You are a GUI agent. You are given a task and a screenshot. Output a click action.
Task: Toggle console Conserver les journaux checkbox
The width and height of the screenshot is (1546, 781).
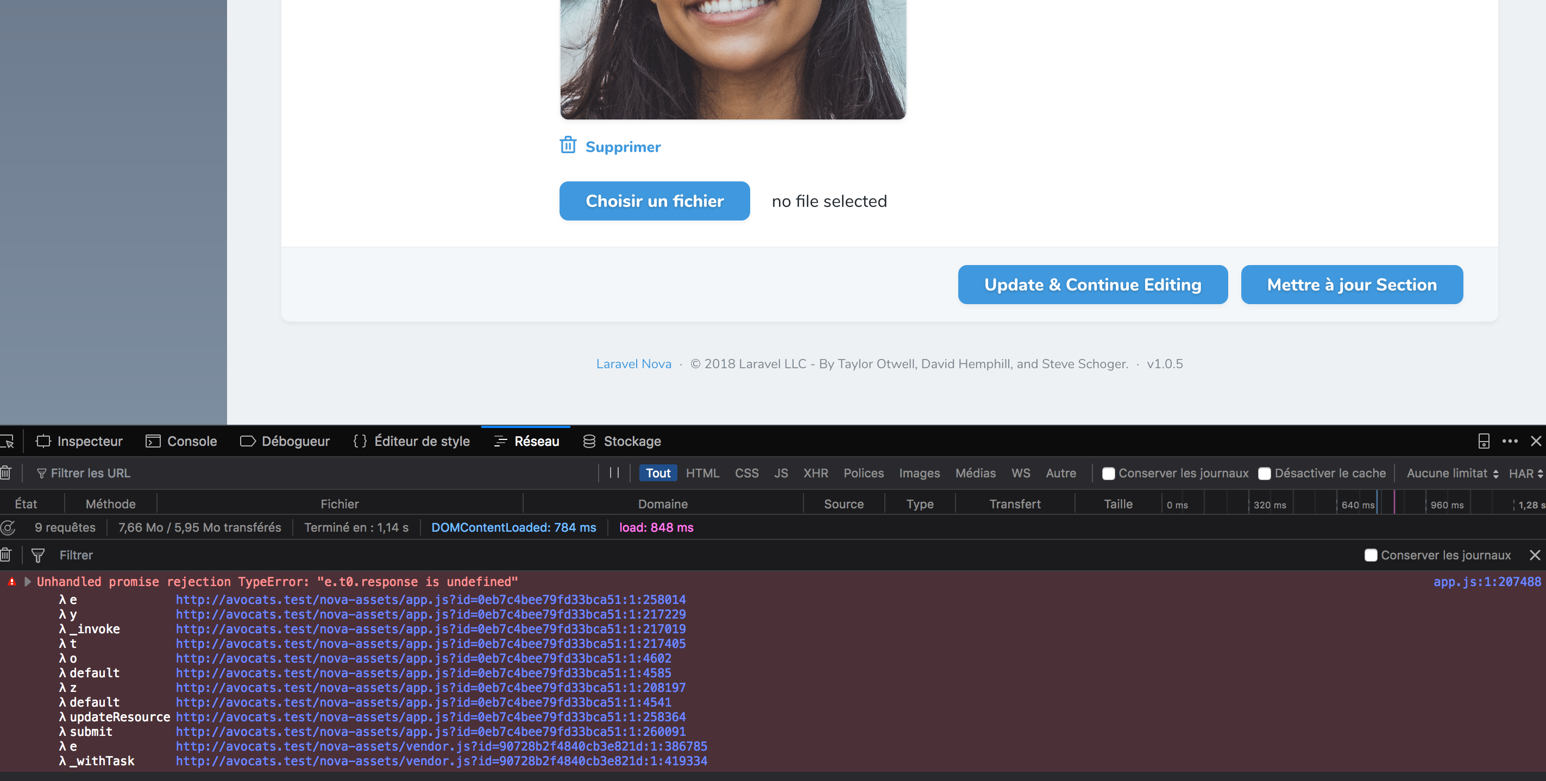(x=1371, y=556)
